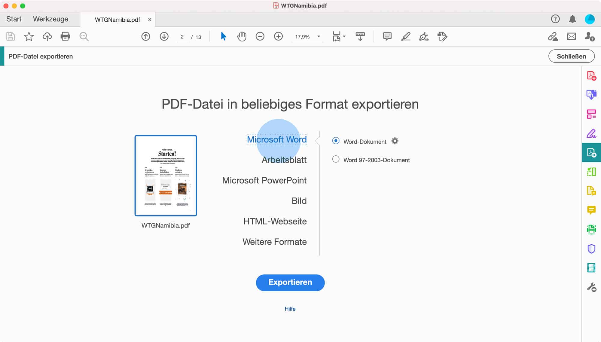
Task: Open the sign document pen tool
Action: tap(424, 37)
